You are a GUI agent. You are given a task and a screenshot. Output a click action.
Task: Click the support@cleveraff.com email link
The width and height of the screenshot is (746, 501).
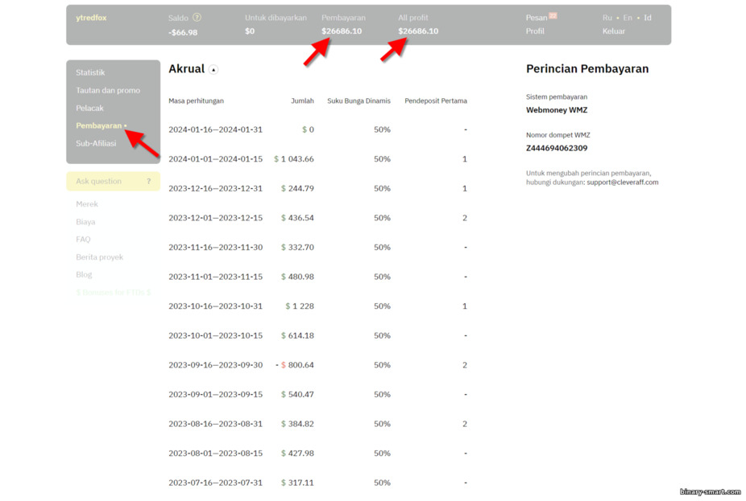(x=622, y=183)
